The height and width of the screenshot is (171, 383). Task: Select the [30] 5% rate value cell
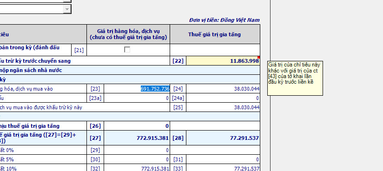click(x=137, y=159)
